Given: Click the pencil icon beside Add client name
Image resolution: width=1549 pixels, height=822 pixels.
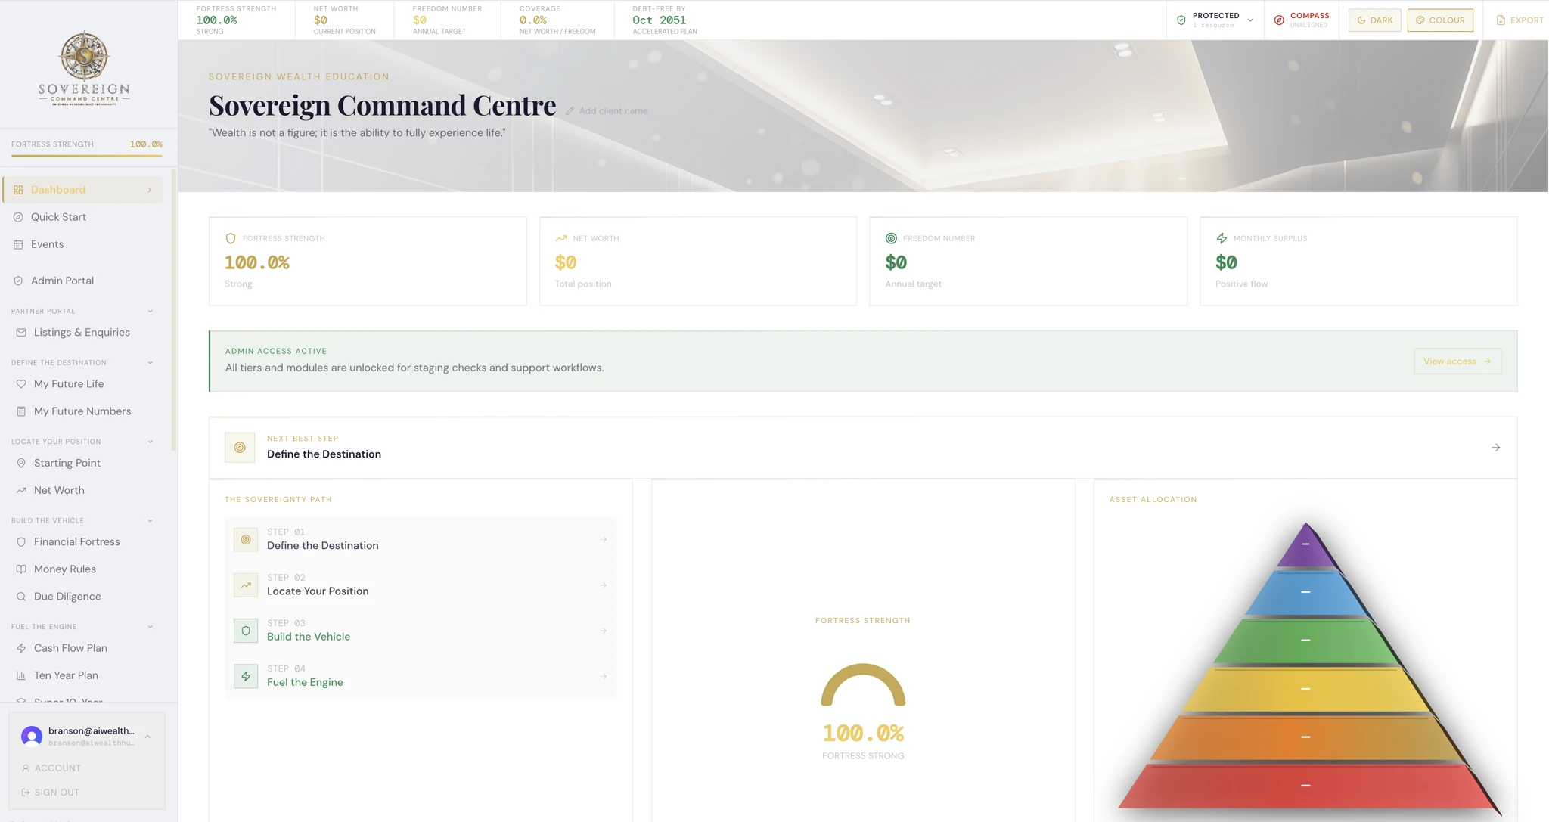Looking at the screenshot, I should tap(570, 111).
